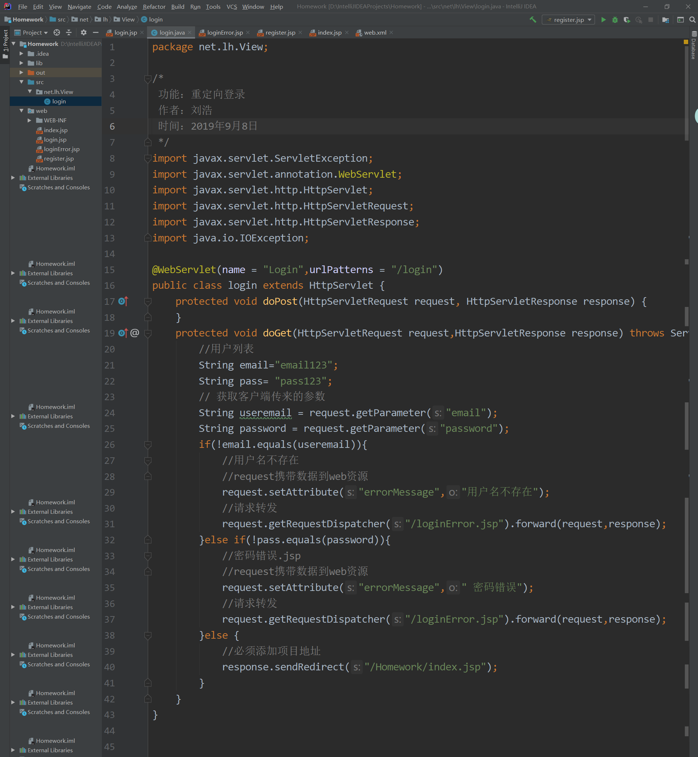Expand the out folder
This screenshot has width=698, height=757.
tap(21, 72)
